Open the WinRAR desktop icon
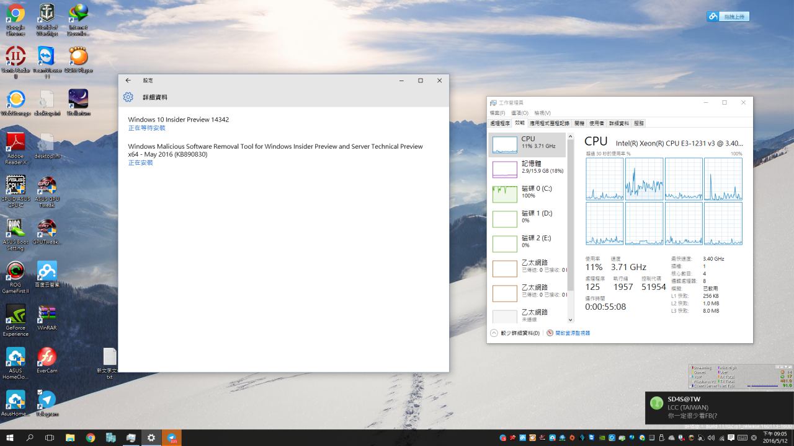Screen dimensions: 794x446 pyautogui.click(x=47, y=315)
